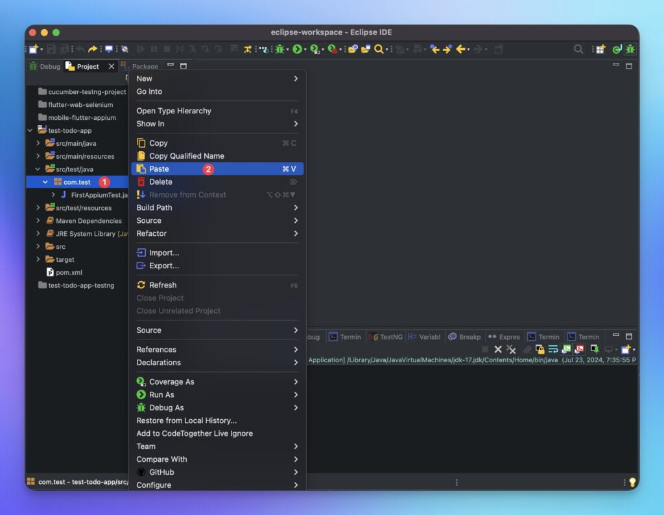The width and height of the screenshot is (664, 515).
Task: Open dropdown arrow beside Run launch icon
Action: coord(305,49)
